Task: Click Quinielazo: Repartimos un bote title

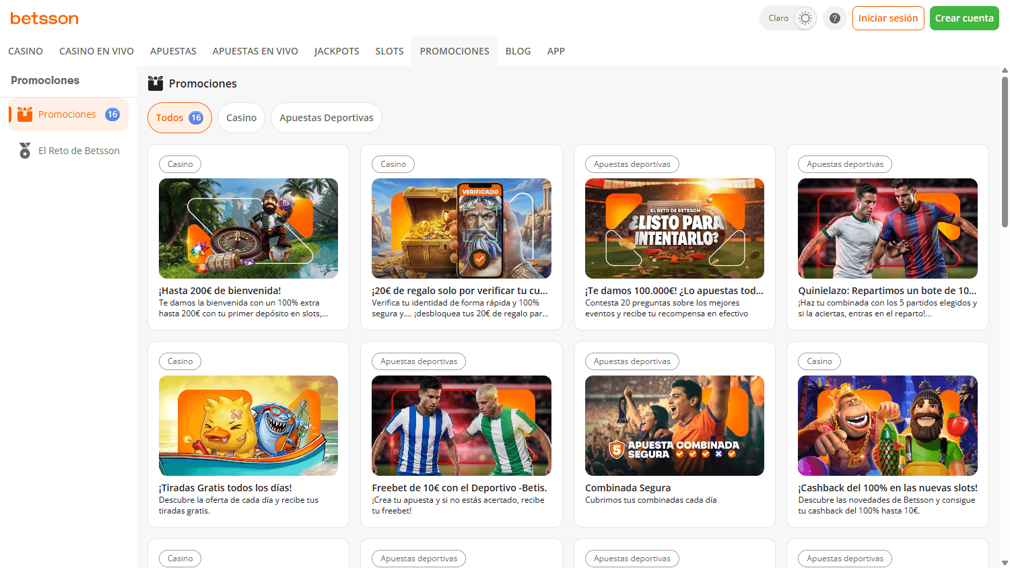Action: coord(887,291)
